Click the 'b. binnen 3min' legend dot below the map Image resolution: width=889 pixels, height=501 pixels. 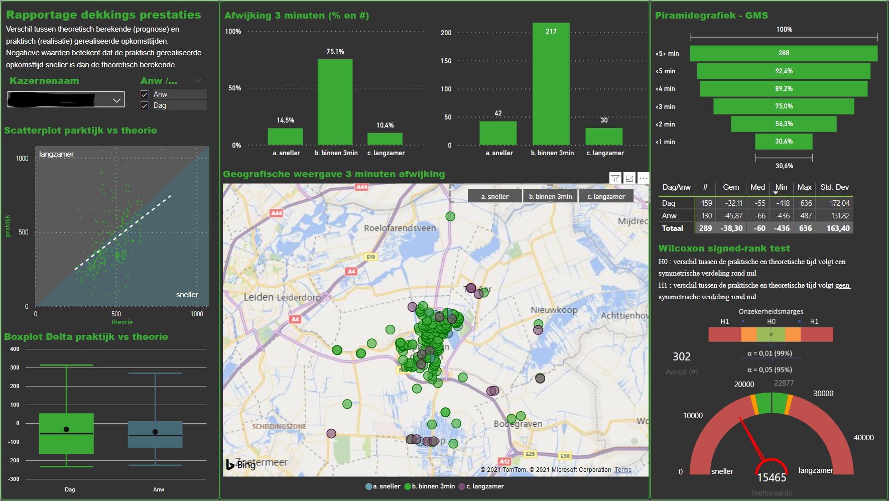click(x=408, y=486)
